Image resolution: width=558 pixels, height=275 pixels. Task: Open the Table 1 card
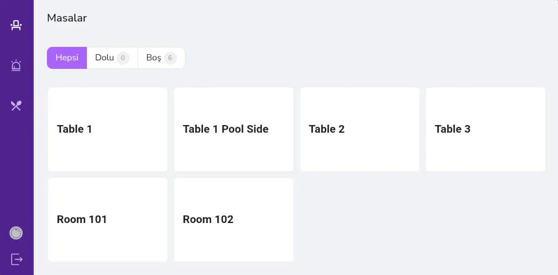(108, 129)
